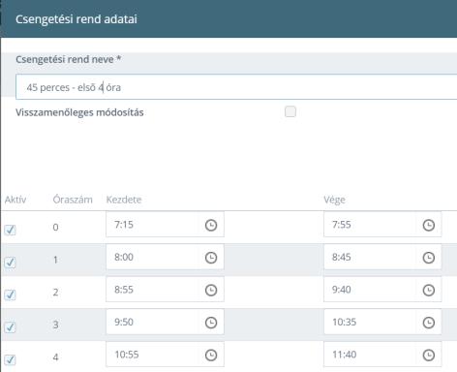Open time picker for period 0 end

pyautogui.click(x=429, y=225)
